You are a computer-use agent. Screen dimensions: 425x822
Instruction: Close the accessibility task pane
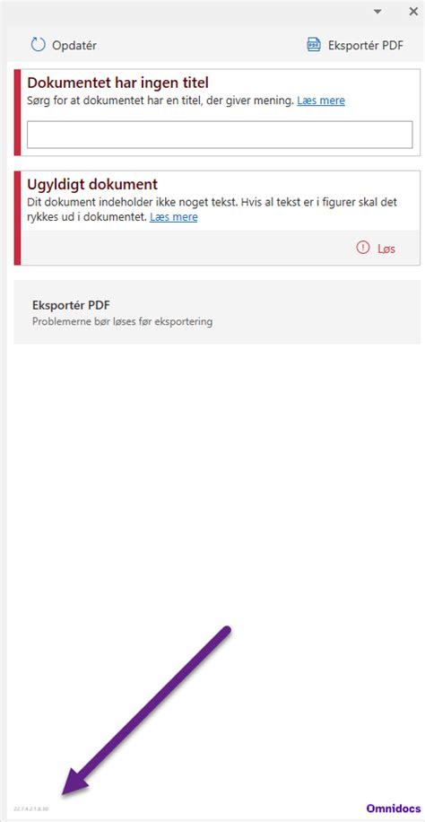click(413, 12)
